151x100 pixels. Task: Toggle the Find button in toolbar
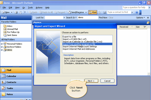(x=93, y=12)
